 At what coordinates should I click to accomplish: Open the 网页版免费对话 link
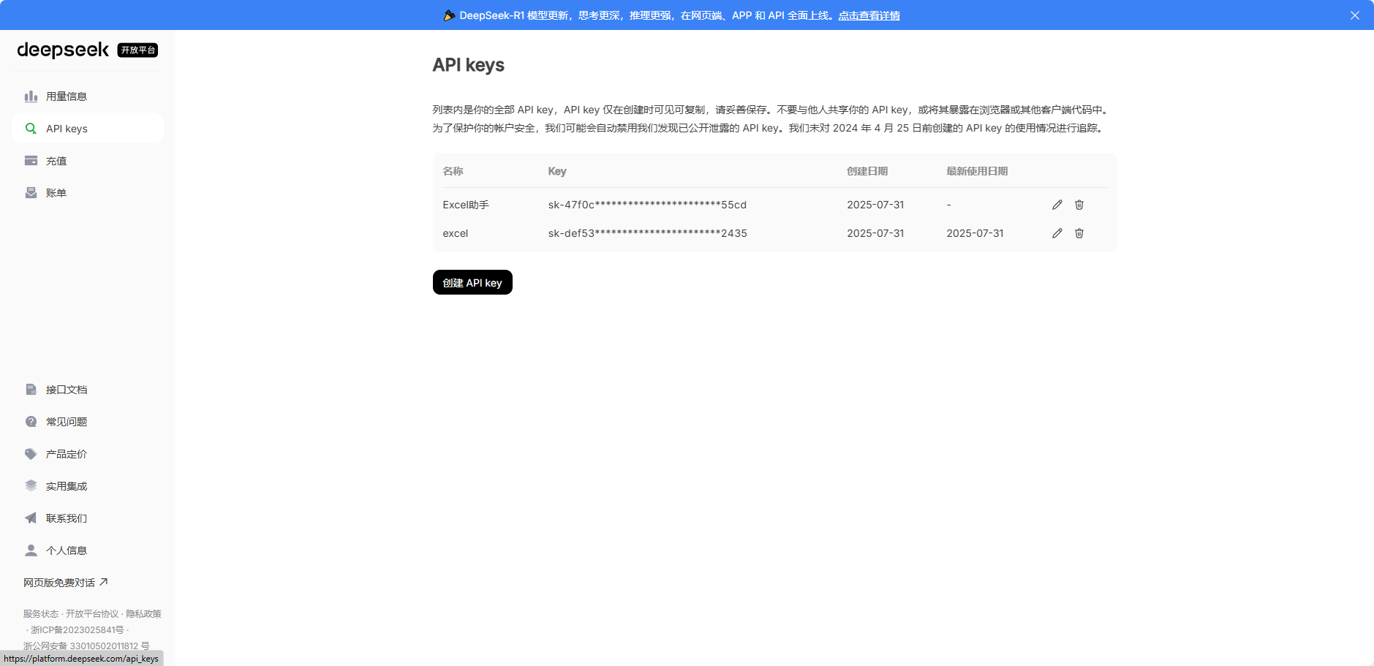(66, 583)
